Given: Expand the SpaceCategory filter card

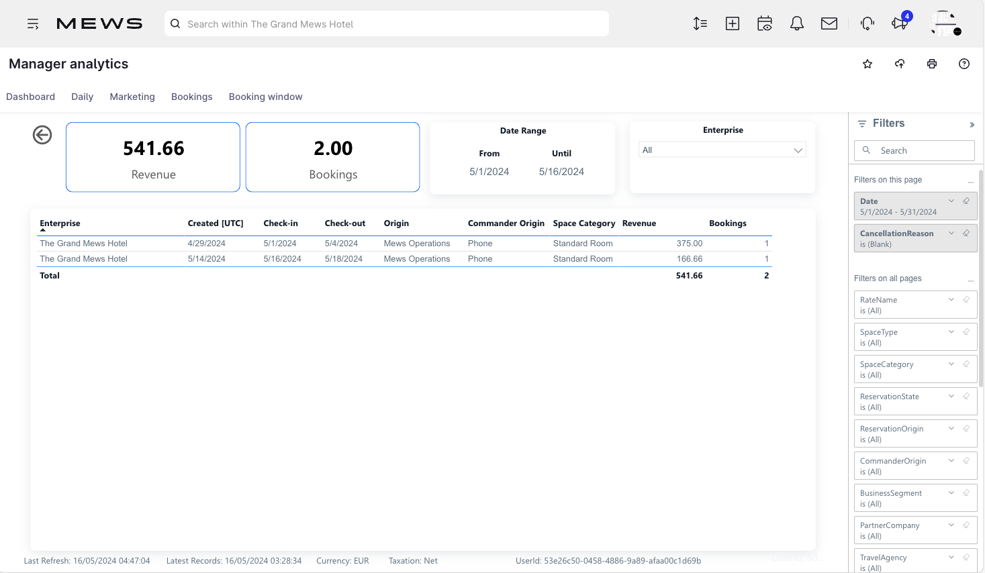Looking at the screenshot, I should 951,364.
